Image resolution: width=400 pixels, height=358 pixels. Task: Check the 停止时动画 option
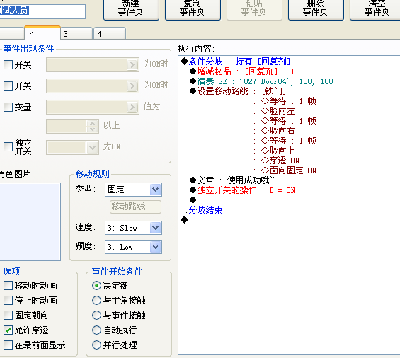click(8, 301)
